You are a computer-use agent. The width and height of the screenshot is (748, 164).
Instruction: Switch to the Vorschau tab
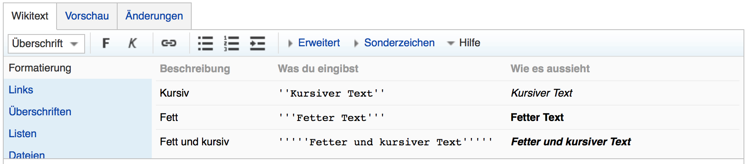click(87, 16)
